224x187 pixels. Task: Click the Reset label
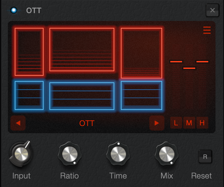pos(201,176)
